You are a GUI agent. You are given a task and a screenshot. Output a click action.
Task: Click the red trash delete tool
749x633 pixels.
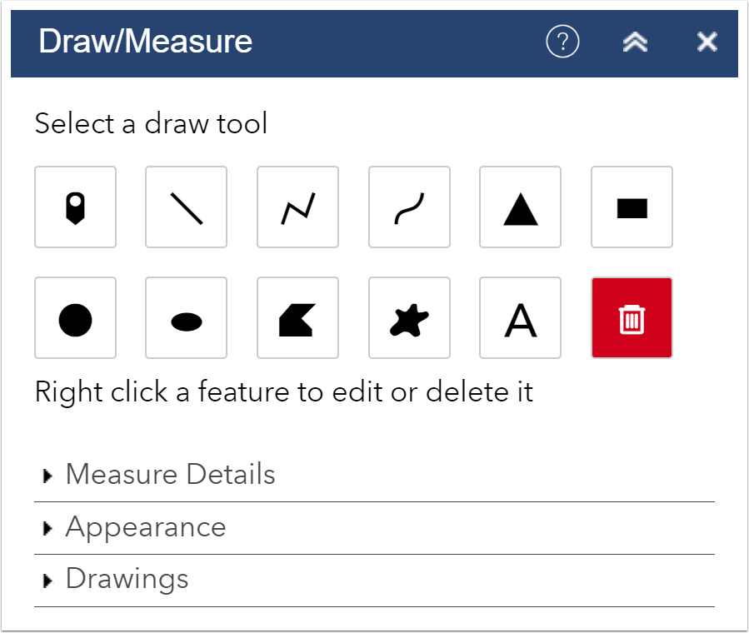pos(632,317)
